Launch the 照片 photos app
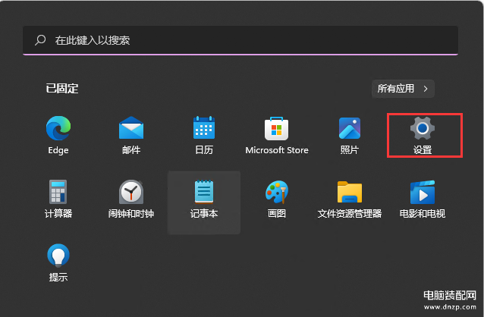 pyautogui.click(x=350, y=128)
